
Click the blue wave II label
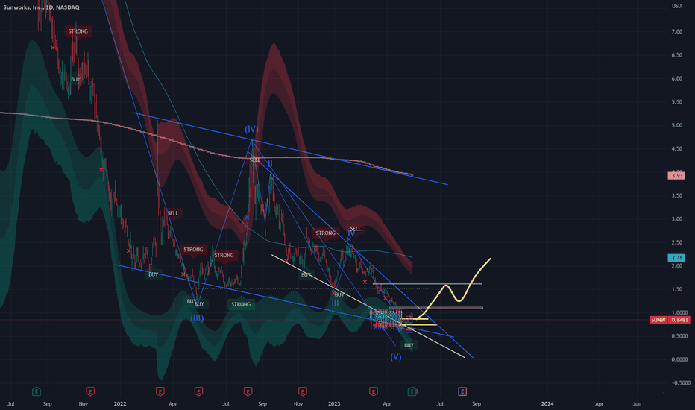coord(270,164)
